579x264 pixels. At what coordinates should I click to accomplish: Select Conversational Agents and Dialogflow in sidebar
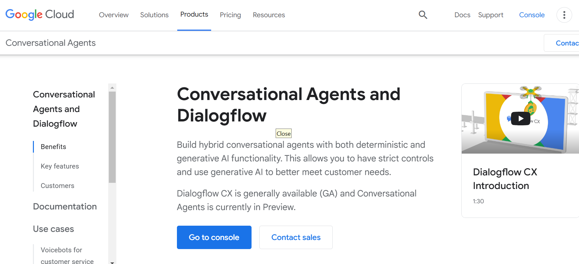pos(64,109)
